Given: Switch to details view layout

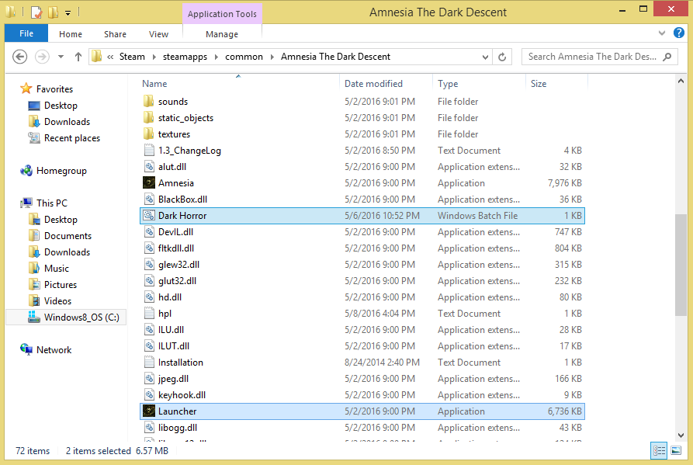Looking at the screenshot, I should 659,450.
